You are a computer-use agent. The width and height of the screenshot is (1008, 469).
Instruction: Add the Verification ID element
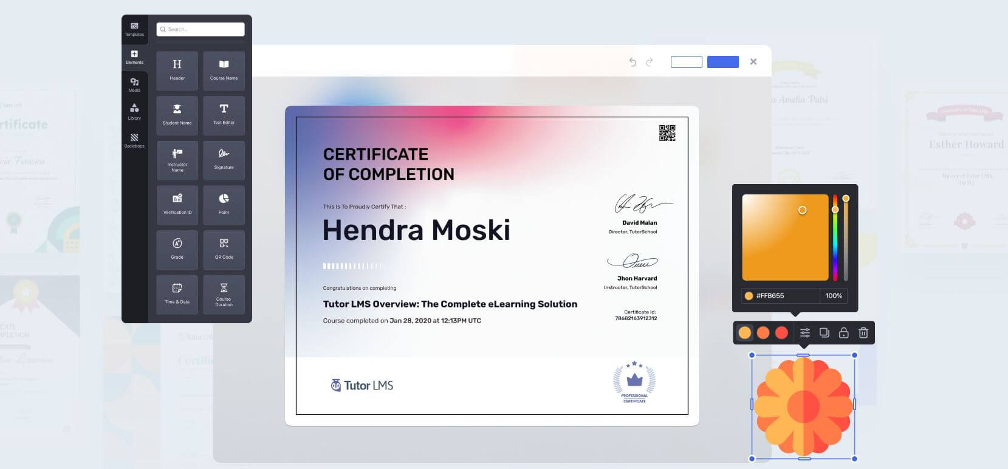pos(177,205)
